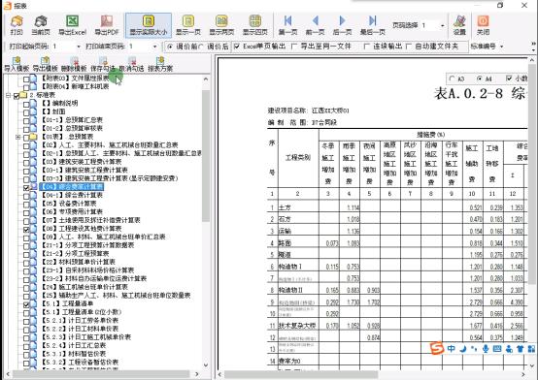
Task: Open the 设置 settings icon
Action: (459, 24)
